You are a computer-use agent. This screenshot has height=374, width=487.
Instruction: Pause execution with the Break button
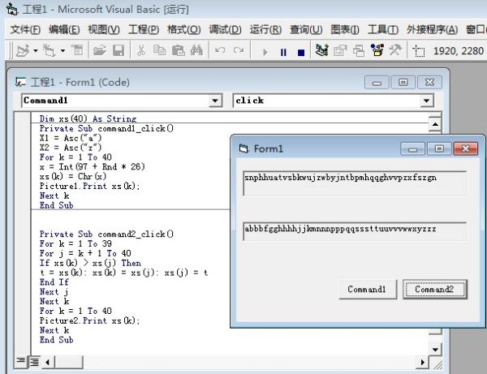(283, 52)
